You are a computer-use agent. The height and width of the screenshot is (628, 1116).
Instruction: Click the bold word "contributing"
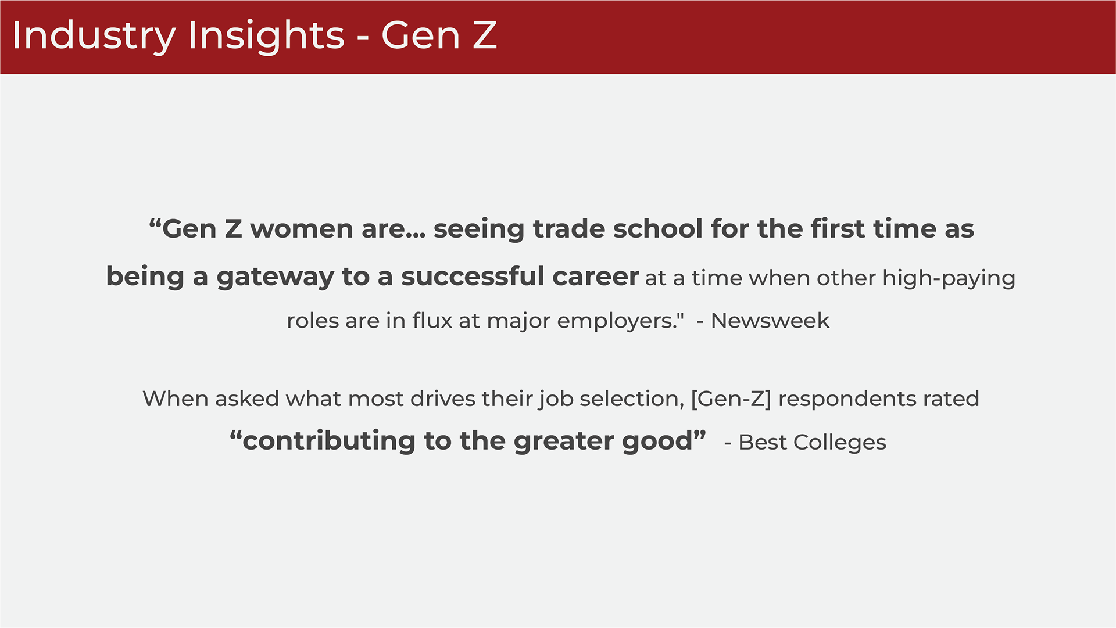tap(329, 441)
